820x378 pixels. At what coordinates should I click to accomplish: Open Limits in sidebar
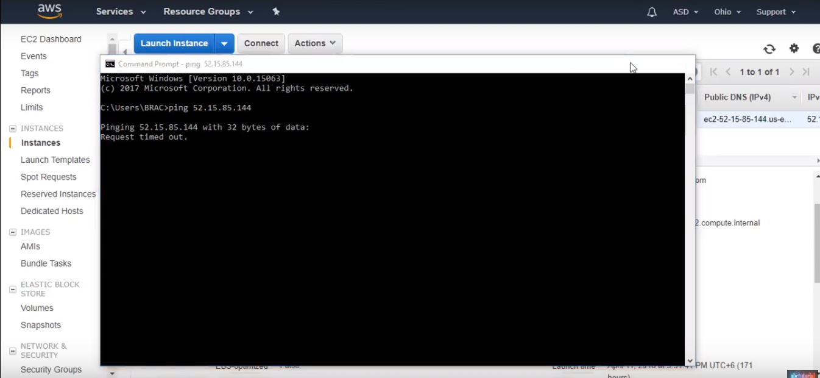pyautogui.click(x=32, y=107)
